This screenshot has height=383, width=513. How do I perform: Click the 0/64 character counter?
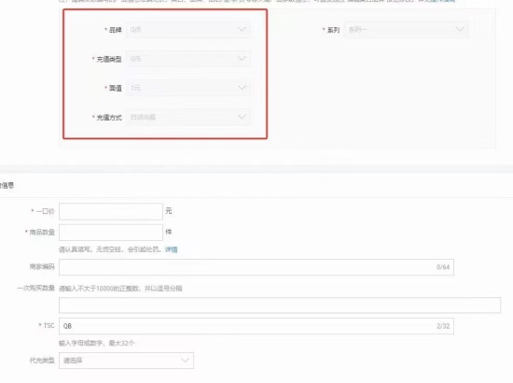443,267
